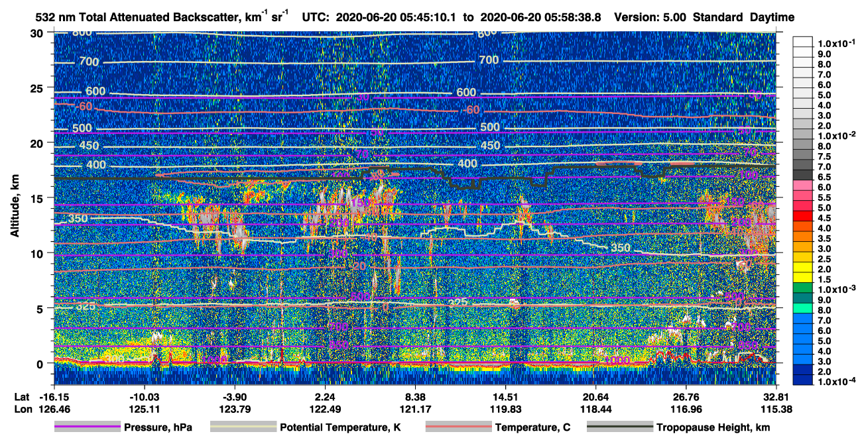
Task: Click the longitude value 119.83
Action: 505,408
